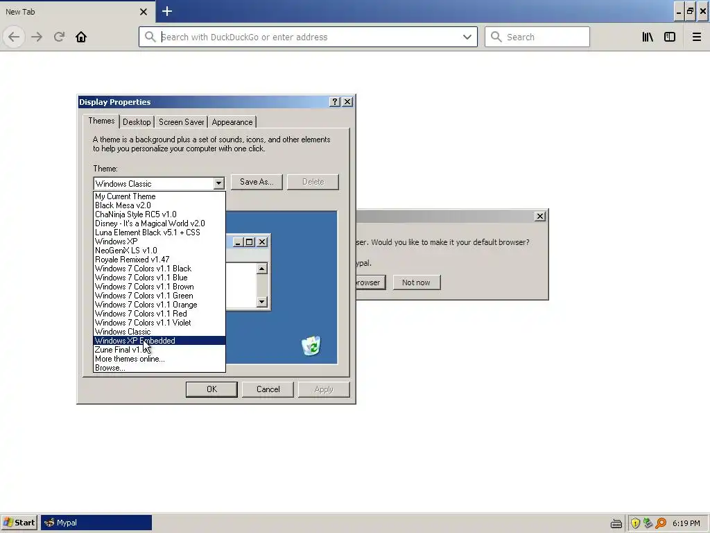The height and width of the screenshot is (533, 710).
Task: Select Zune Final theme entry
Action: click(159, 350)
